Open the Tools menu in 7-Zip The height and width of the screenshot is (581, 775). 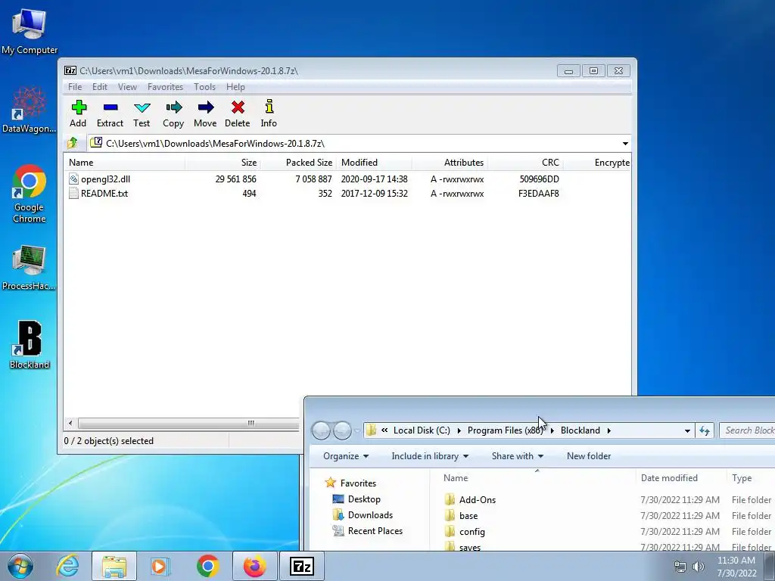(x=204, y=87)
